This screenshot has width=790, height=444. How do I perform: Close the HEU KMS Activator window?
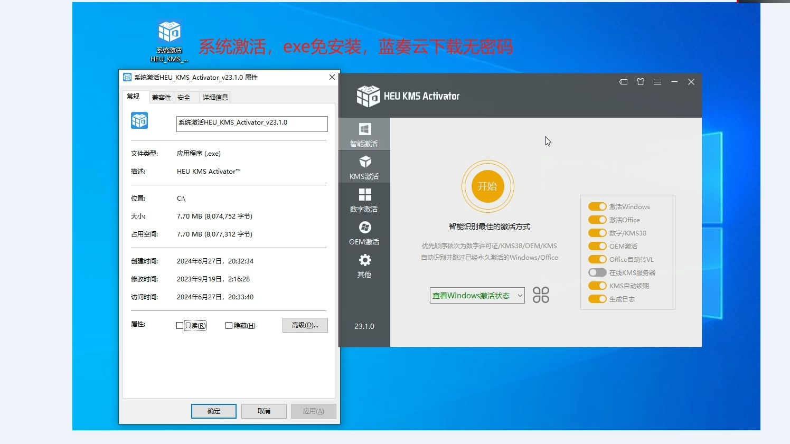(x=691, y=82)
